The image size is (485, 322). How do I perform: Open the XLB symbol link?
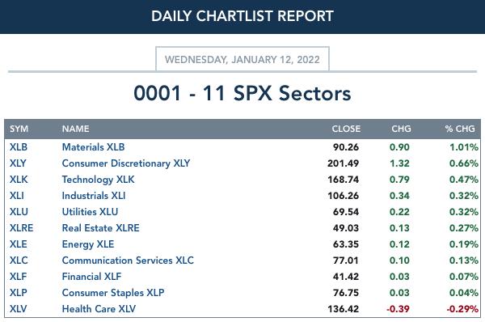click(x=19, y=147)
